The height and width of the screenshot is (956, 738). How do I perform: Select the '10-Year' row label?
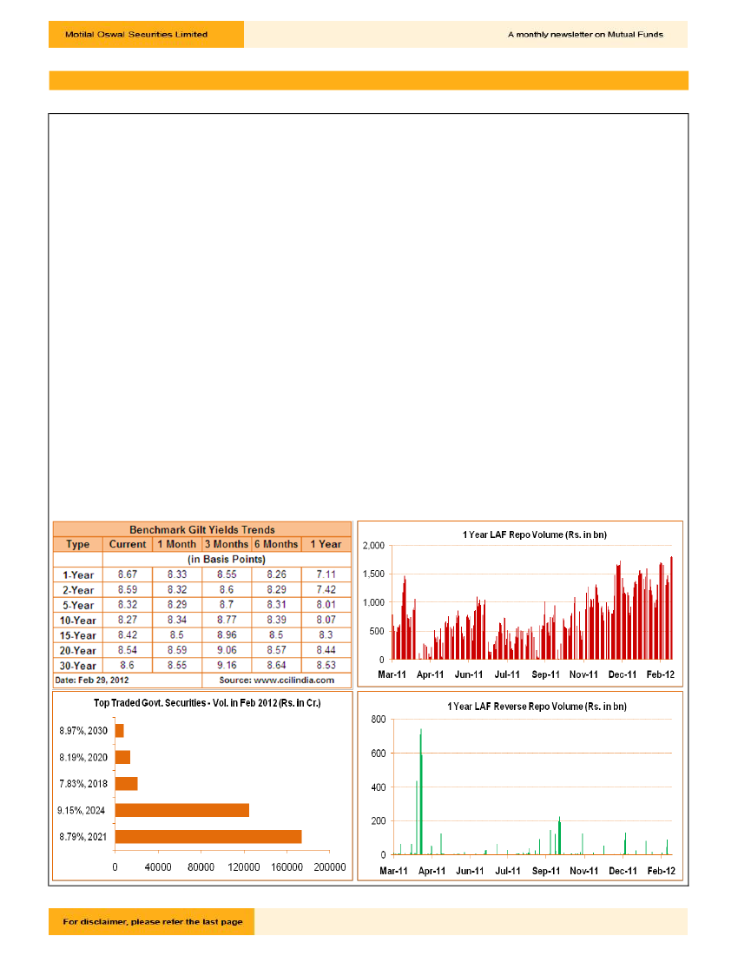79,620
